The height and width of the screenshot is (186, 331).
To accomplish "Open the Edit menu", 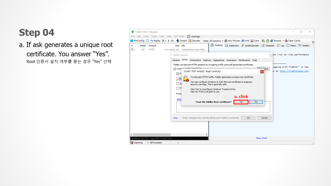I will pyautogui.click(x=139, y=36).
